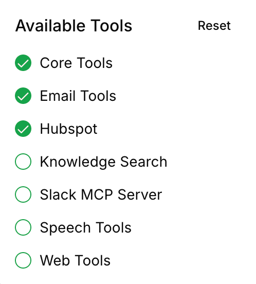This screenshot has height=284, width=256.
Task: Select the Email Tools label
Action: (78, 96)
